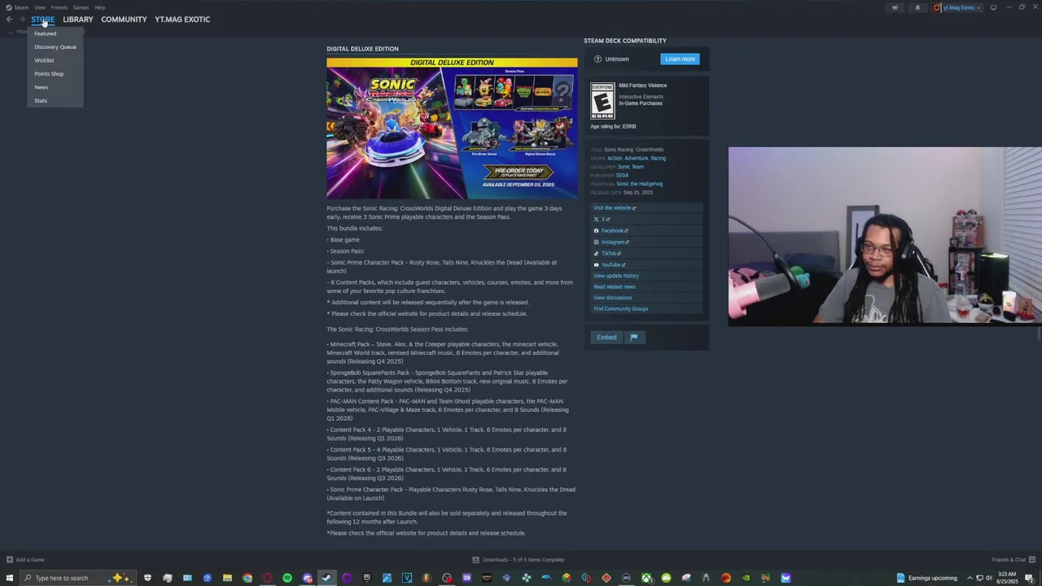Open the Steam announcements megaphone icon
The height and width of the screenshot is (586, 1042).
(895, 7)
